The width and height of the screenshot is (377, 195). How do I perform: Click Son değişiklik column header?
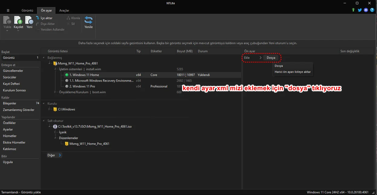coord(350,51)
